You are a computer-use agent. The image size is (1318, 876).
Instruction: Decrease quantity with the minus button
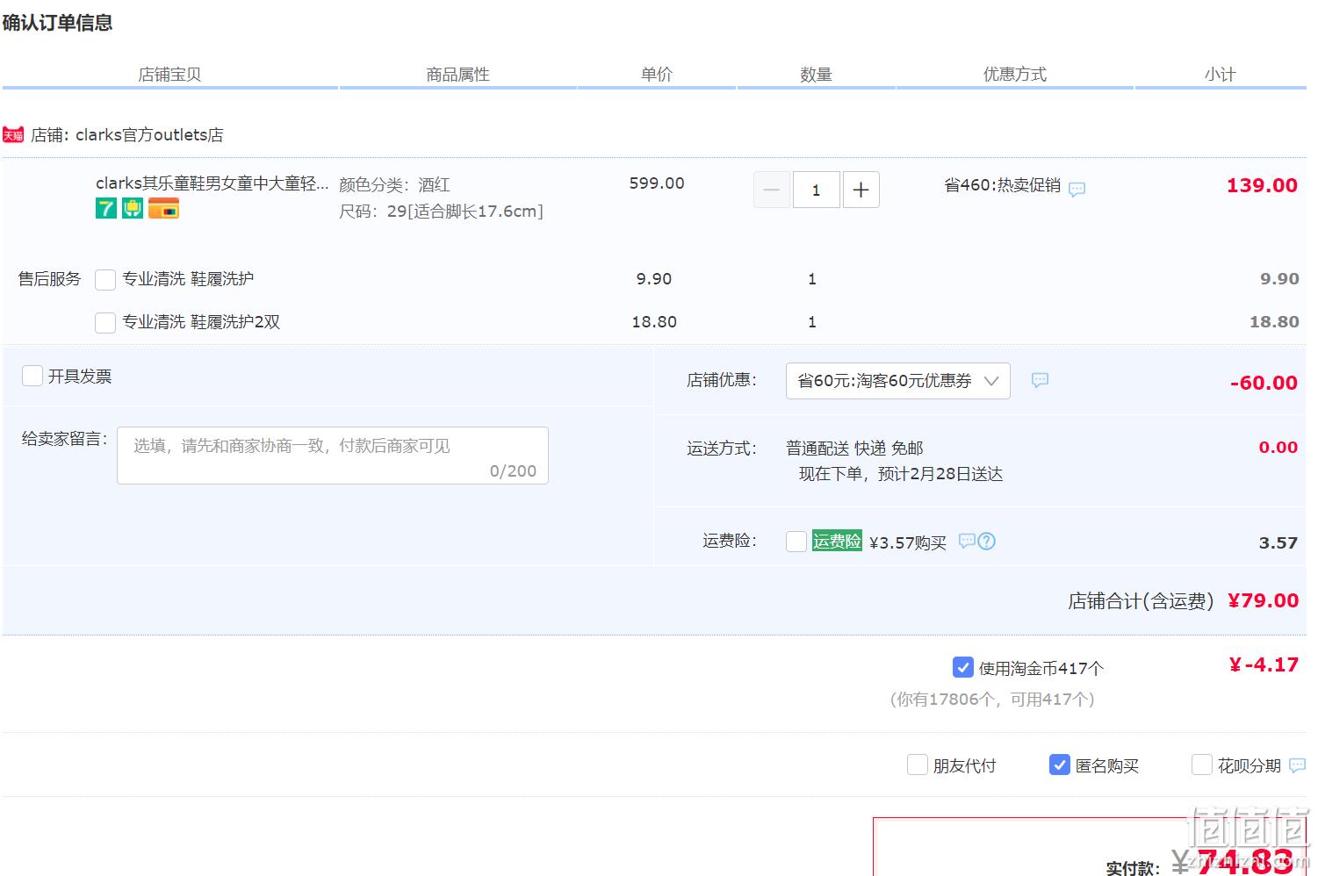(772, 190)
